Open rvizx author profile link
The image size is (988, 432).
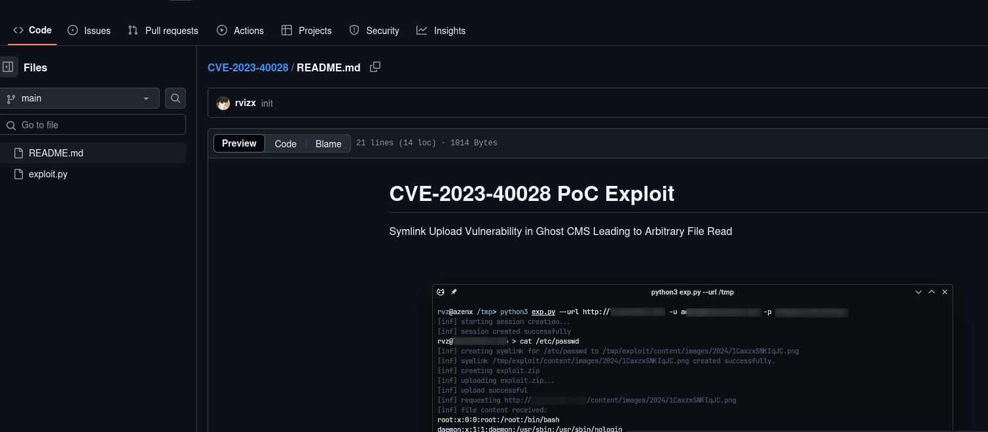[246, 103]
